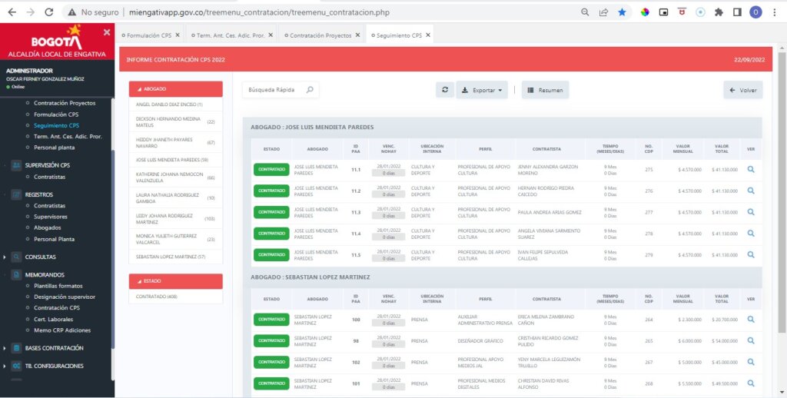Sort by the VALOR TOTAL column header
The height and width of the screenshot is (398, 787).
point(721,148)
